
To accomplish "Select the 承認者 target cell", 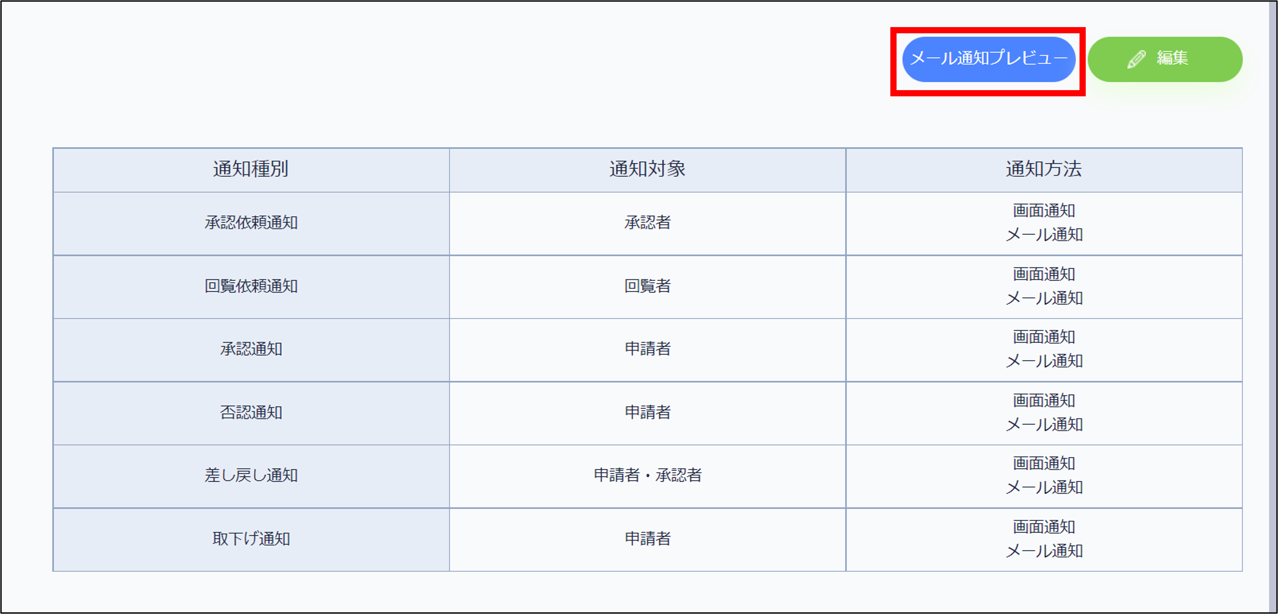I will tap(647, 223).
